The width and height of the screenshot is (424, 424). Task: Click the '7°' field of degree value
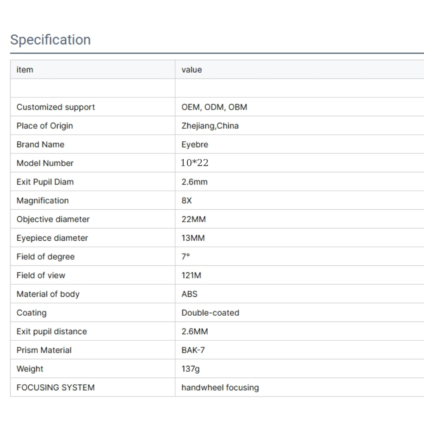click(186, 257)
